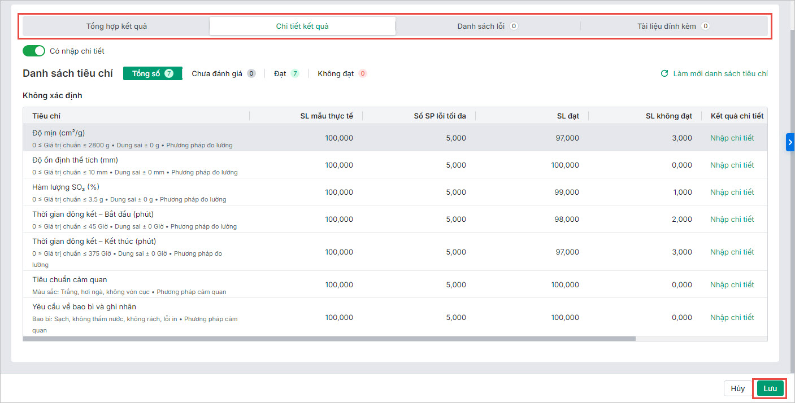
Task: Click the refresh icon beside Làm mới danh sách
Action: (x=664, y=74)
